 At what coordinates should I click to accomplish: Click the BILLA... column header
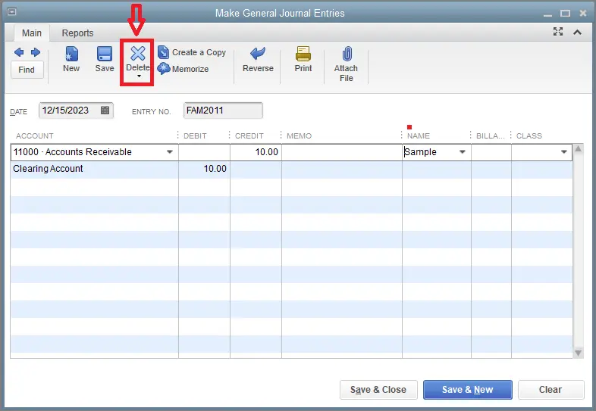pyautogui.click(x=491, y=135)
